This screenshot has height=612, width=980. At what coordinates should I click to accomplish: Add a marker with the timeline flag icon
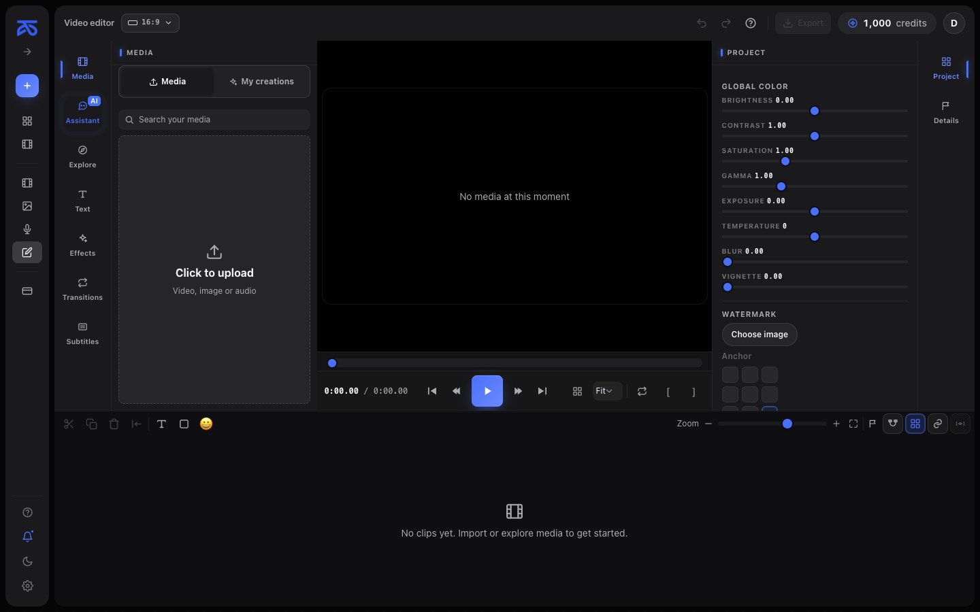[872, 424]
